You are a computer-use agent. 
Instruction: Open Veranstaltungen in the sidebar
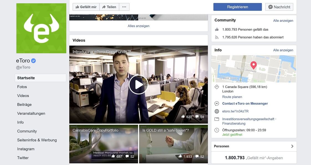point(31,113)
